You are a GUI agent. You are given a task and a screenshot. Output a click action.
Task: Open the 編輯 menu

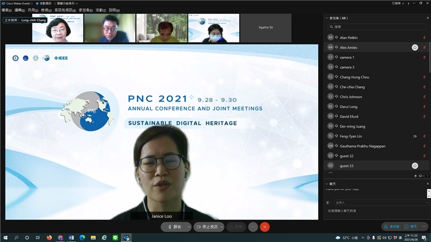19,10
